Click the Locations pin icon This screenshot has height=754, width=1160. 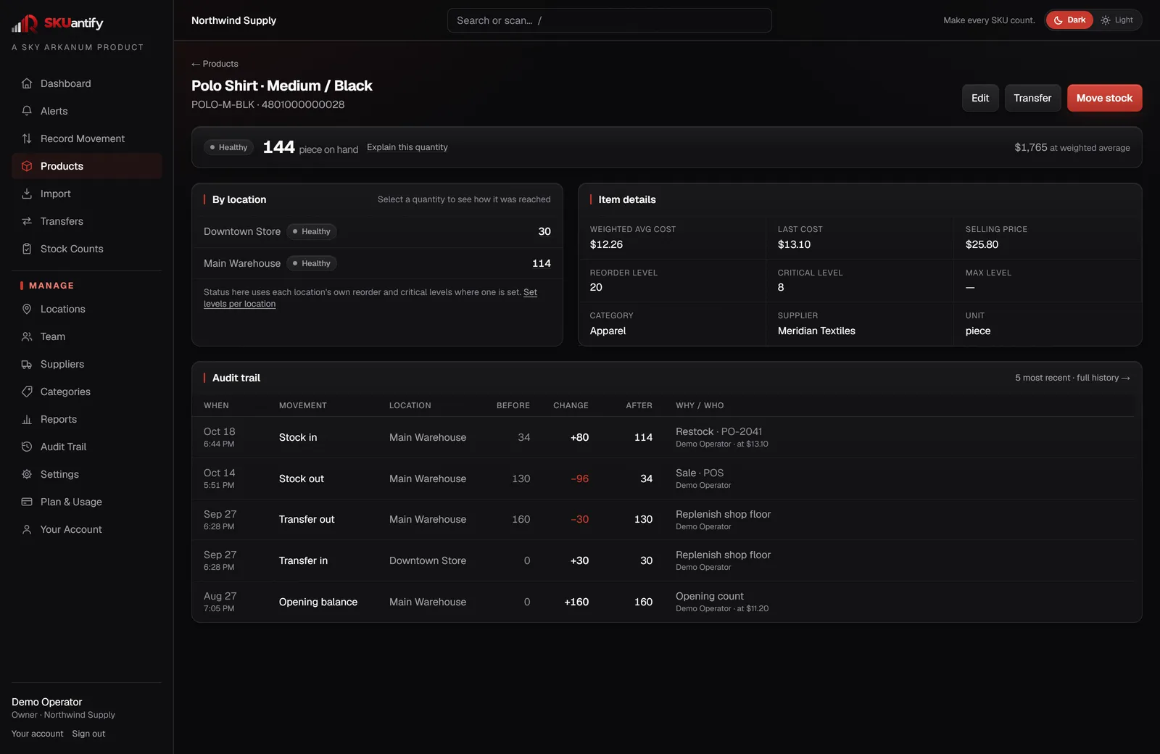tap(27, 309)
